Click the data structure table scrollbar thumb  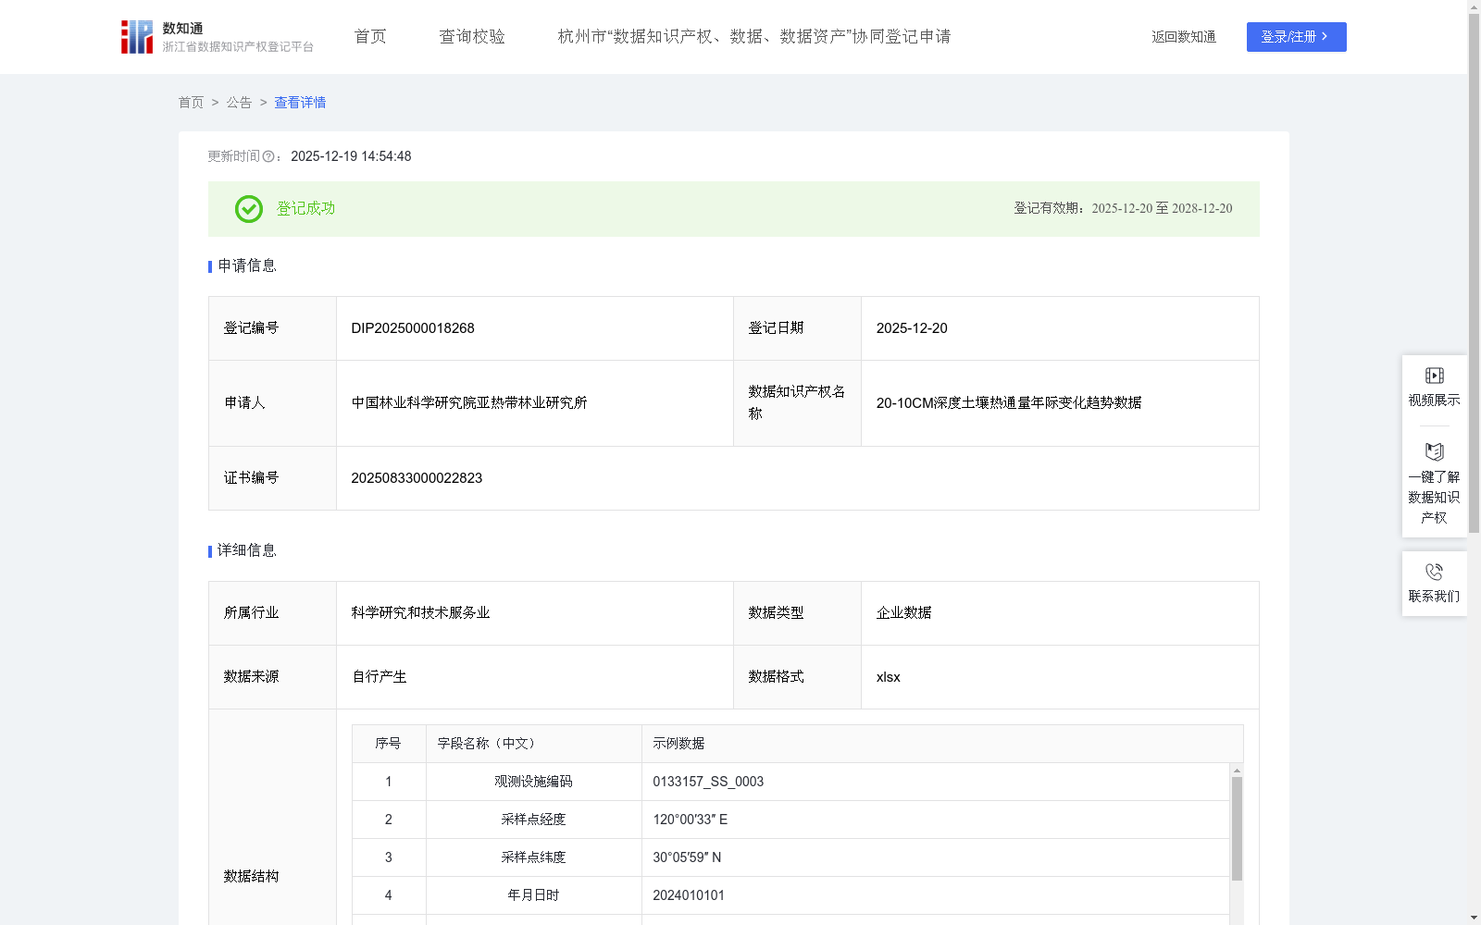[1237, 828]
